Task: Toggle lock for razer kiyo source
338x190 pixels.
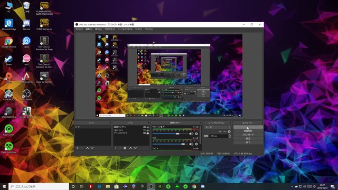Action: tap(148, 130)
